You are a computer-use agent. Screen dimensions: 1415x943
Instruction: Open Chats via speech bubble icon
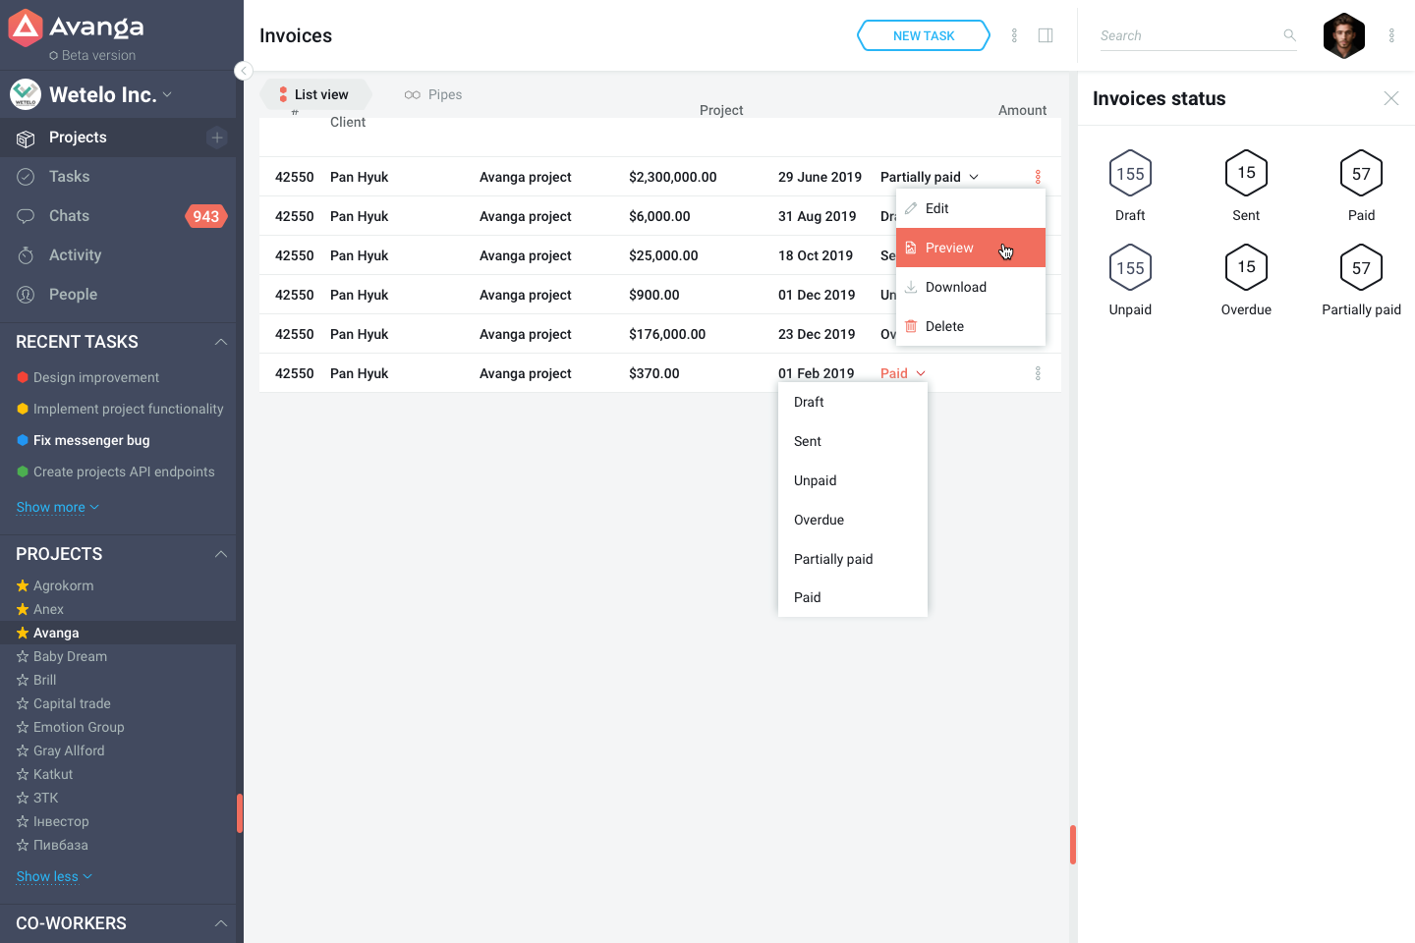[26, 216]
